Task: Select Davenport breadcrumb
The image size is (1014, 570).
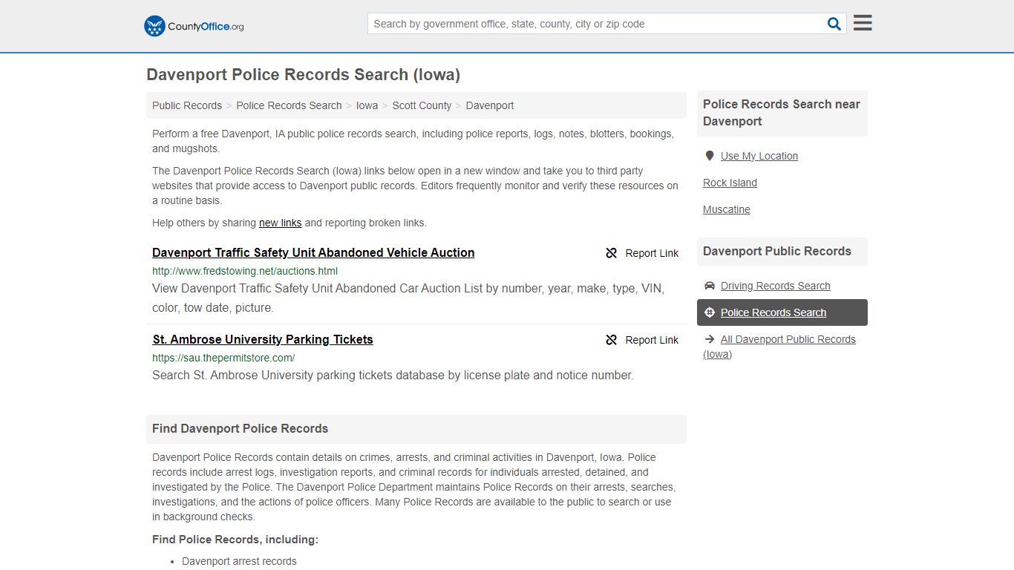Action: 490,105
